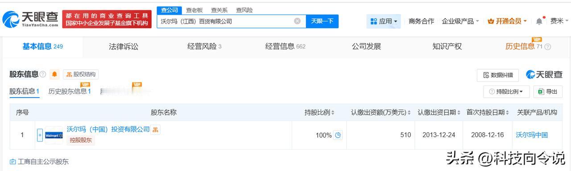Expand the 企业级产品 menu
This screenshot has width=571, height=171.
pos(460,21)
